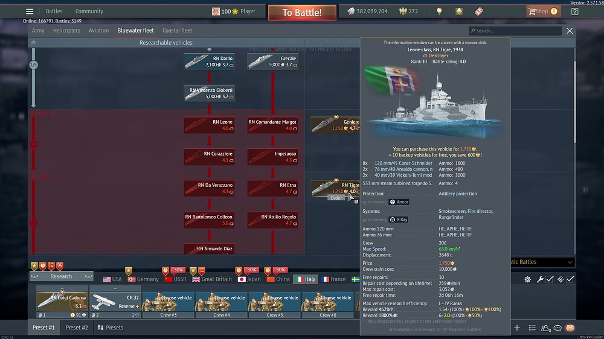Open the gear slotbar settings icon

tap(528, 279)
